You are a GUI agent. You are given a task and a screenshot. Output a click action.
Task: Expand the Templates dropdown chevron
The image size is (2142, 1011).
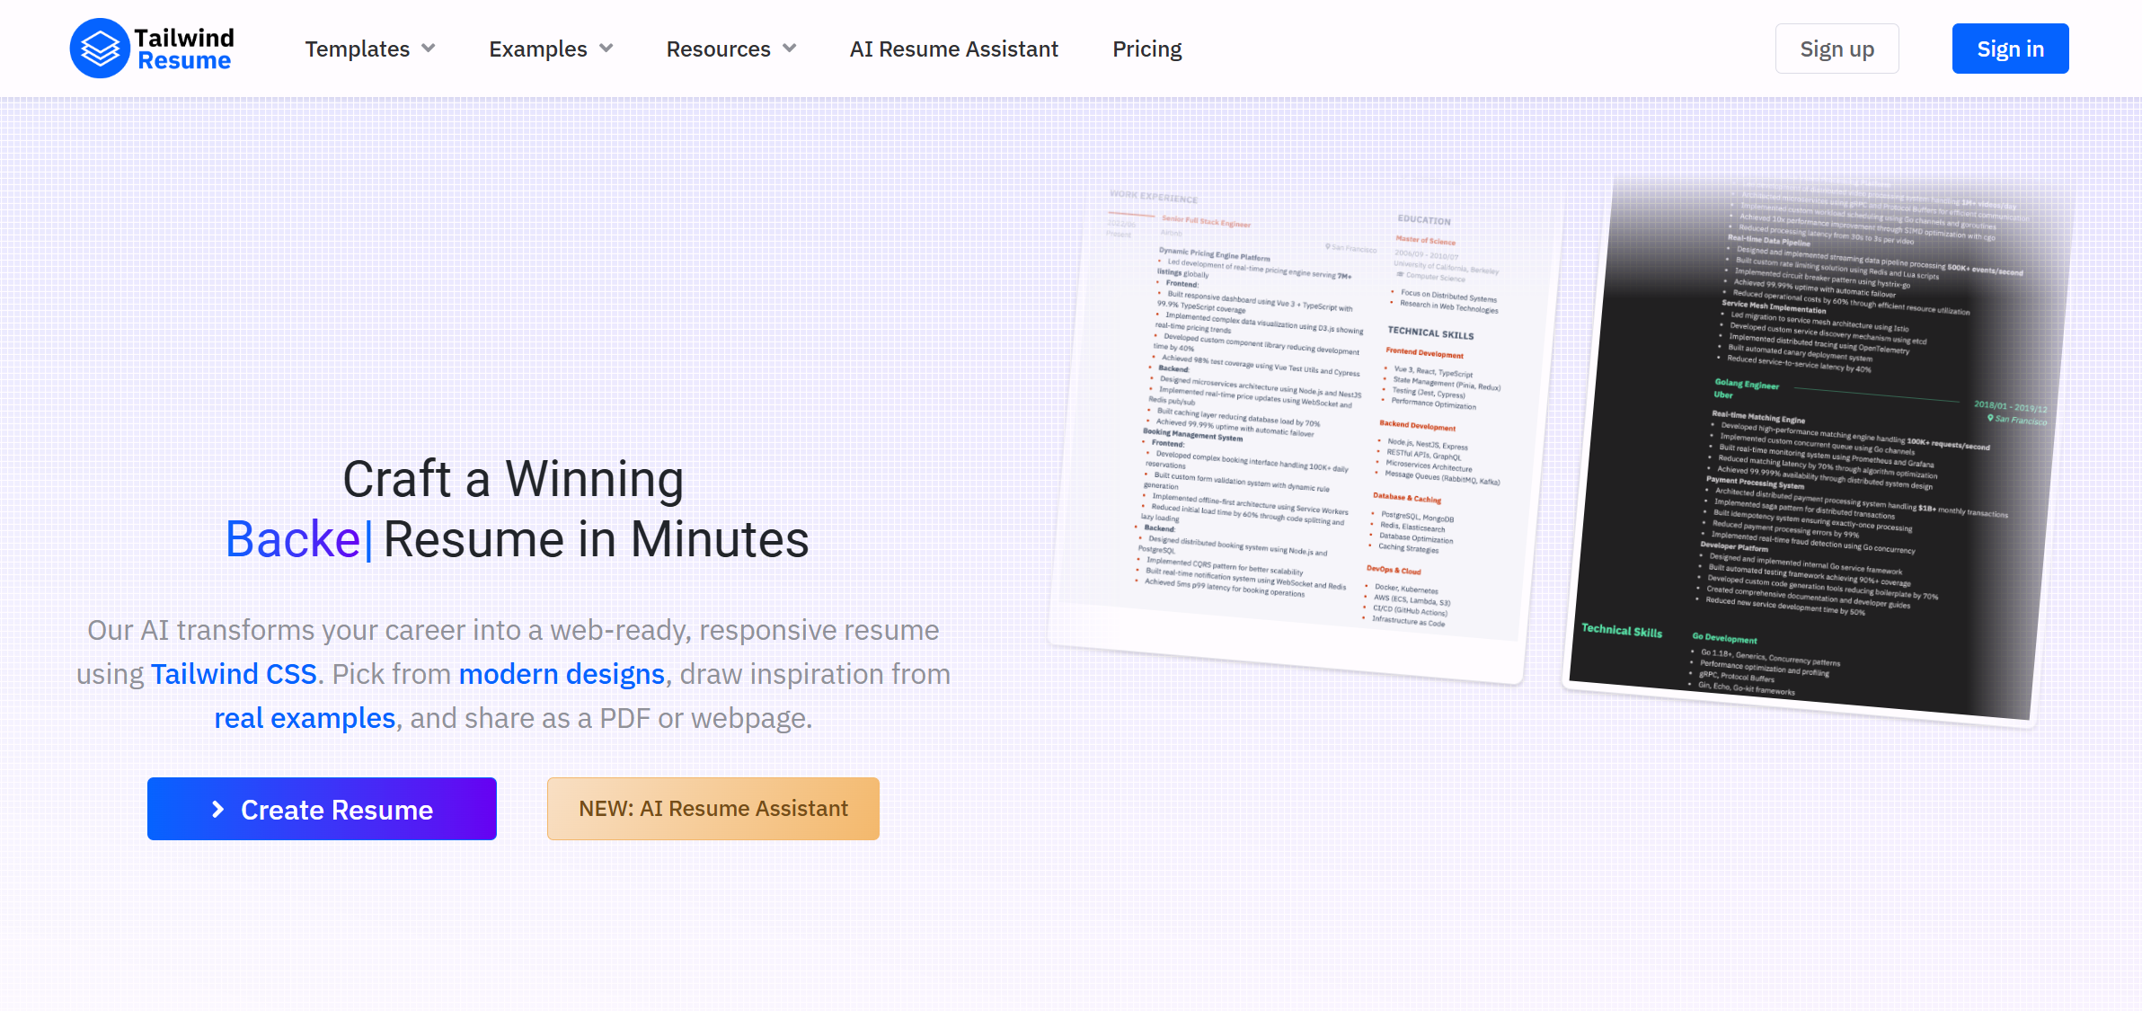(x=429, y=49)
